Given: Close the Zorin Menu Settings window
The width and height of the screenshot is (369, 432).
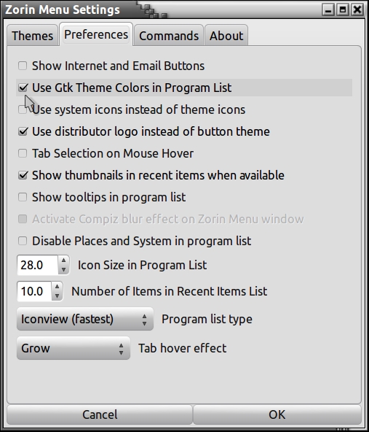Looking at the screenshot, I should pos(357,10).
